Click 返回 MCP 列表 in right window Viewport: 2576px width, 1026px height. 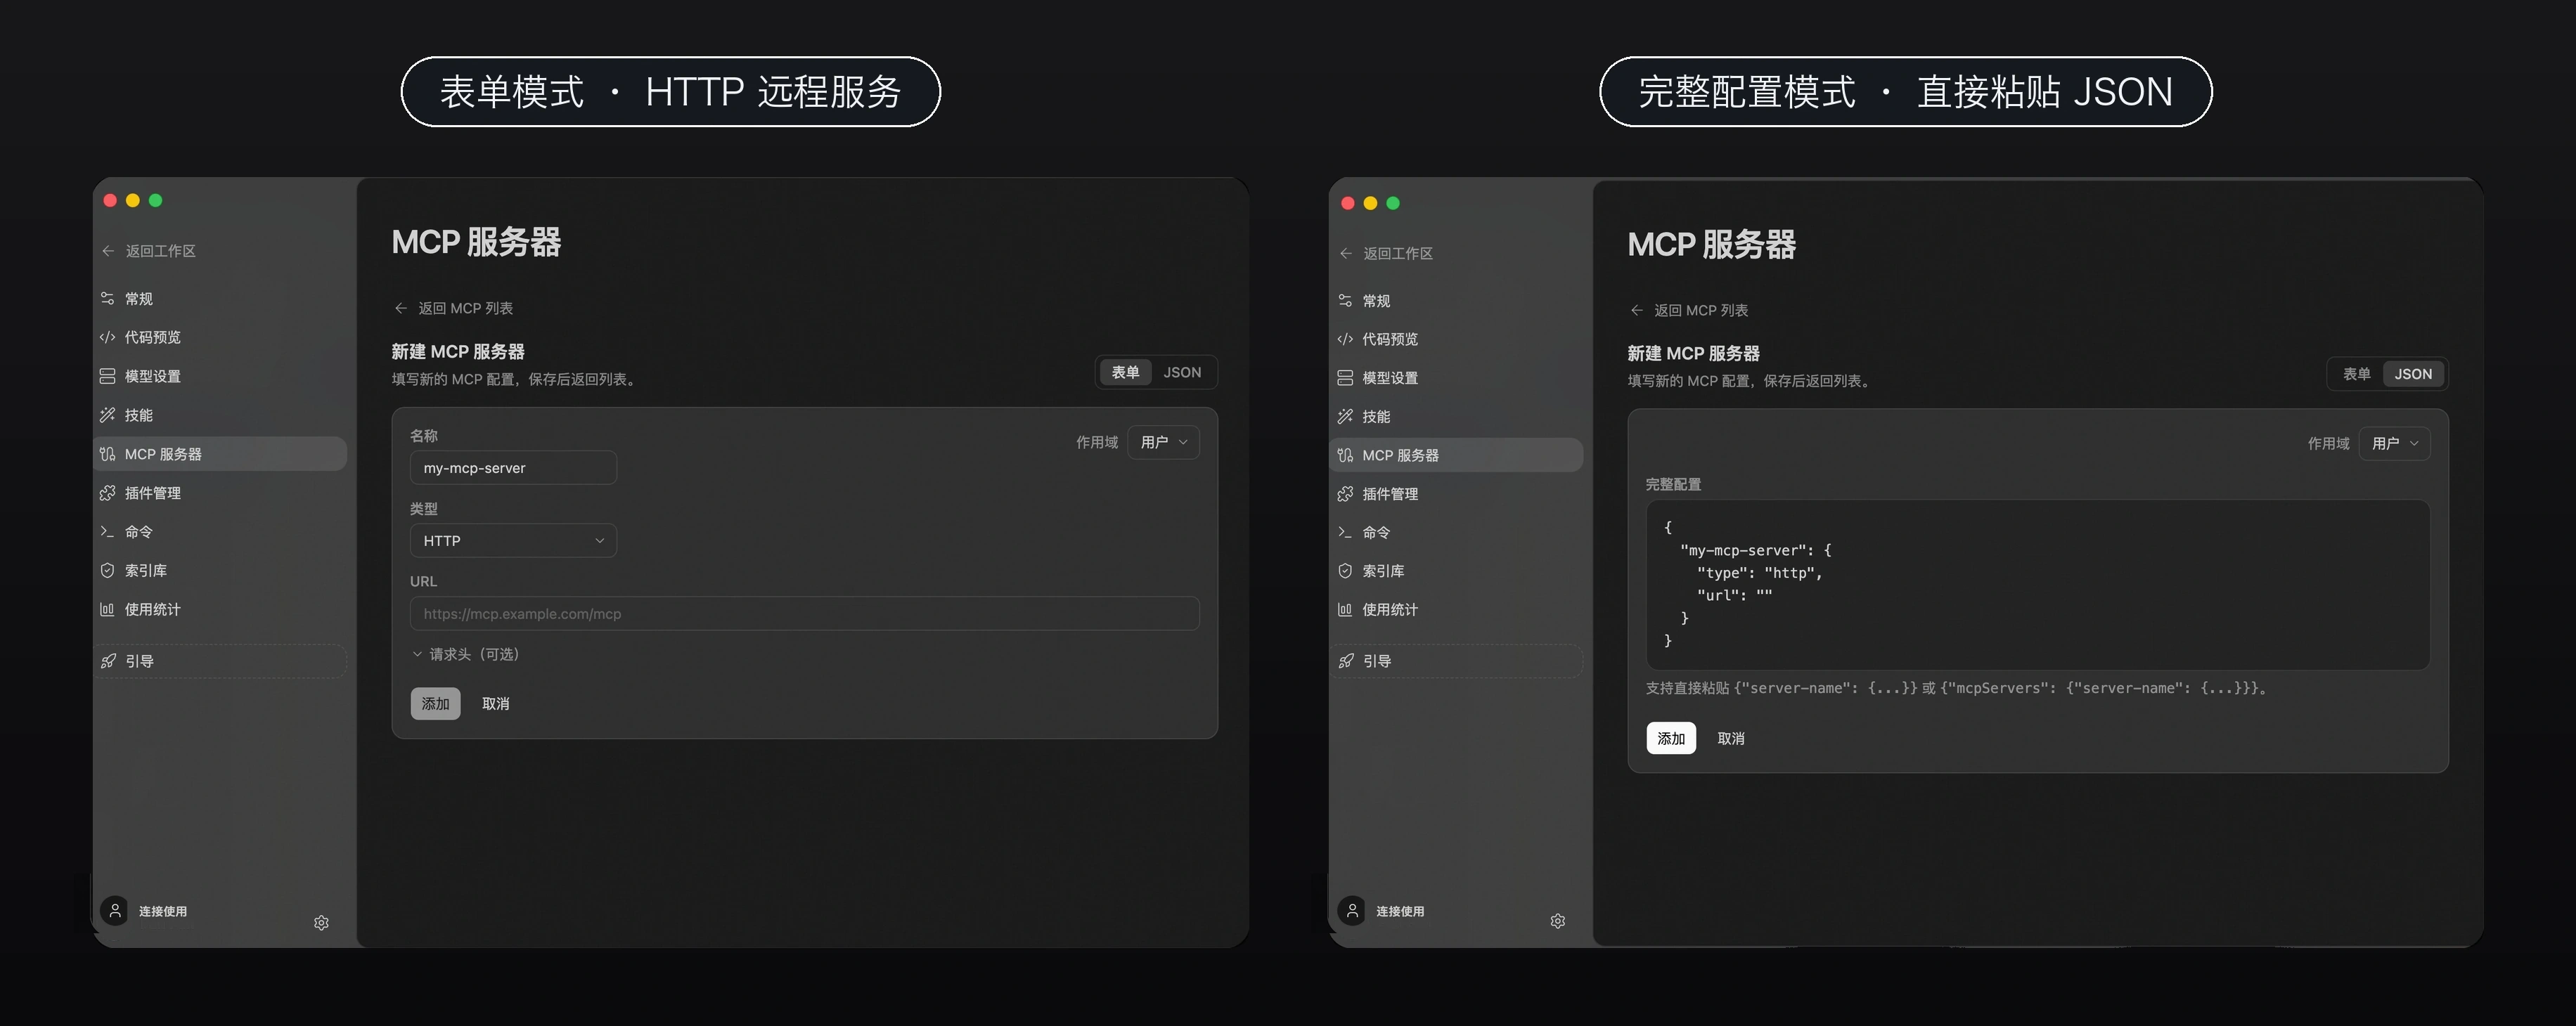click(1690, 310)
